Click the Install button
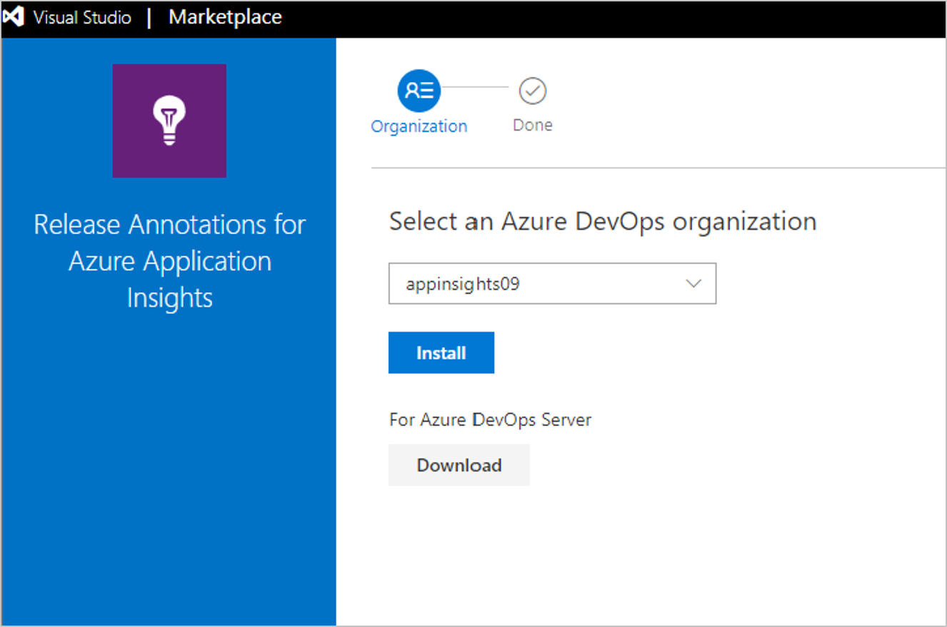This screenshot has height=627, width=947. (441, 352)
